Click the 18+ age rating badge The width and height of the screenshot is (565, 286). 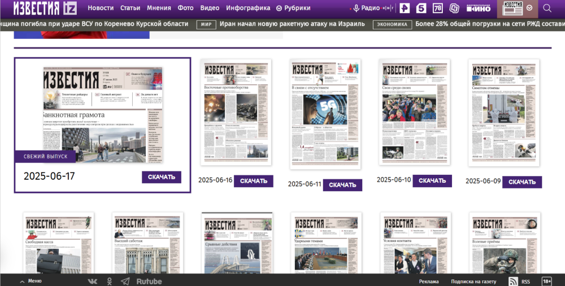coord(546,281)
